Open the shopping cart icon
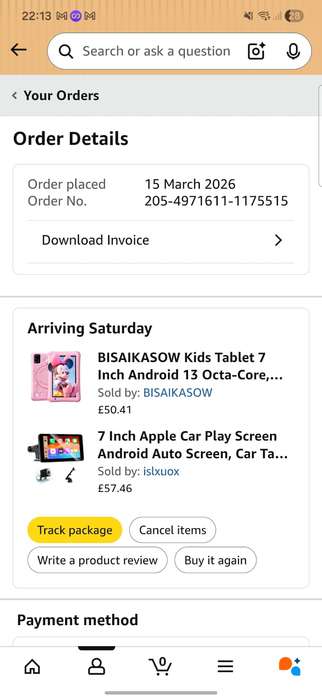The height and width of the screenshot is (699, 322). point(161,666)
